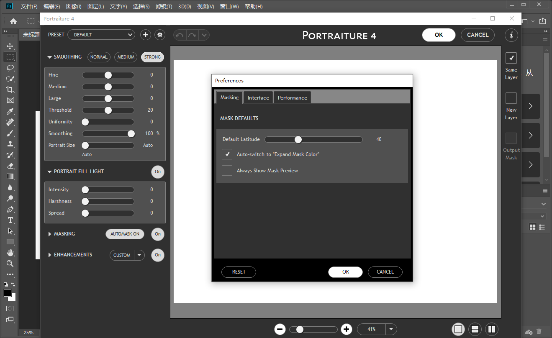Image resolution: width=552 pixels, height=338 pixels.
Task: Open preferences gear icon next to preset
Action: pos(159,35)
